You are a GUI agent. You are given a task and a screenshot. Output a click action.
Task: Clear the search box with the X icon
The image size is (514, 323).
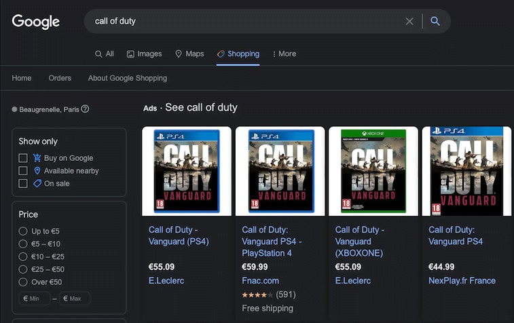pos(409,21)
